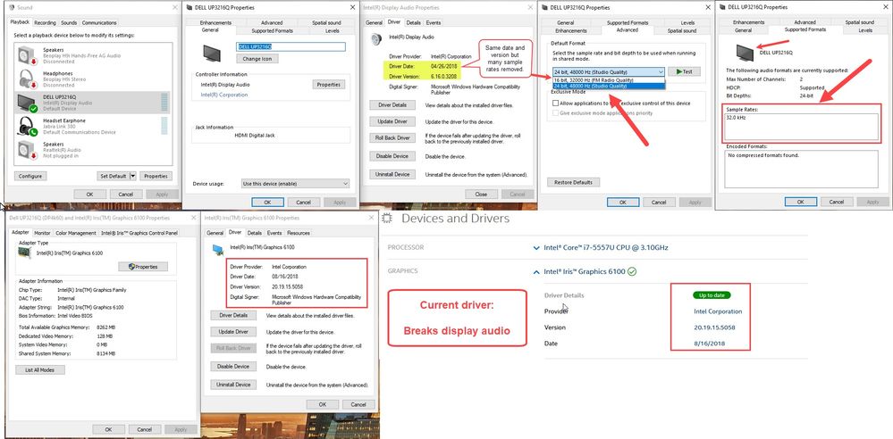Click Disable Device in Iris Graphics 6100 Properties
Viewport: 893px width, 439px height.
[233, 366]
